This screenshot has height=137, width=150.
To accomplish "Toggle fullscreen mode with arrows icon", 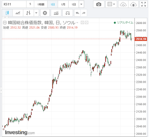I will click(144, 4).
